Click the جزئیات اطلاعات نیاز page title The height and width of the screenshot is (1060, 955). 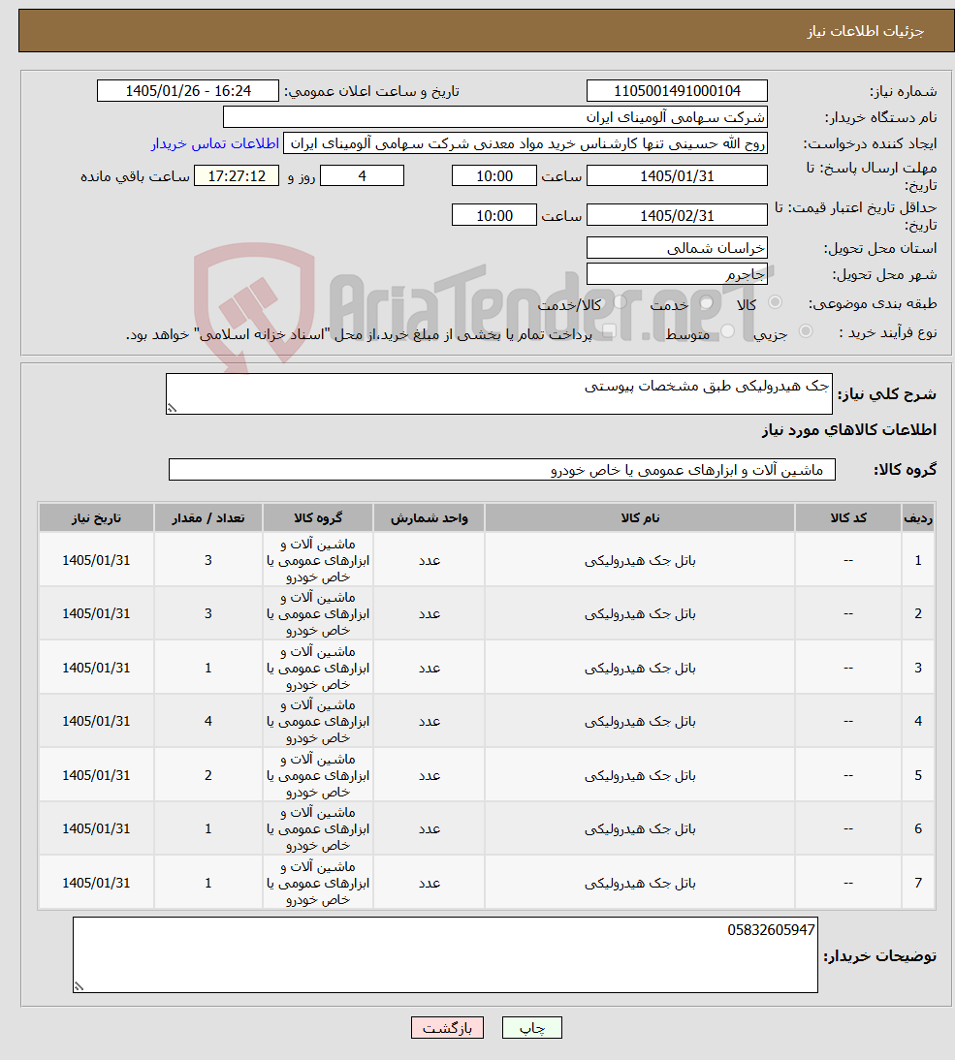(x=865, y=31)
